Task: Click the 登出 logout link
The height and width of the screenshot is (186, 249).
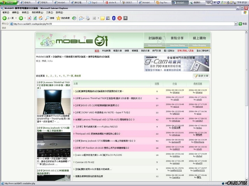Action: [203, 51]
